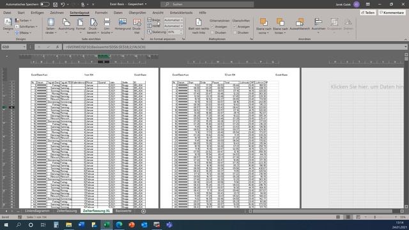Viewport: 409px width, 230px height.
Task: Open the Druckbereich print area menu
Action: (93, 26)
